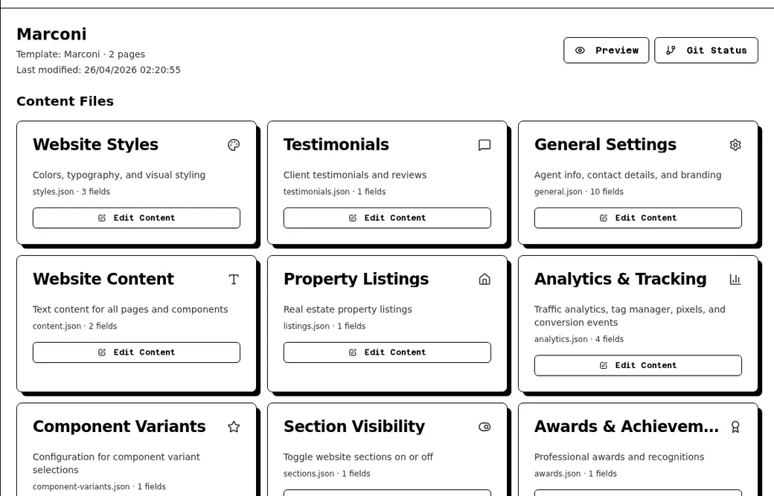This screenshot has width=774, height=496.
Task: Click the house icon on Property Listings card
Action: (x=484, y=280)
